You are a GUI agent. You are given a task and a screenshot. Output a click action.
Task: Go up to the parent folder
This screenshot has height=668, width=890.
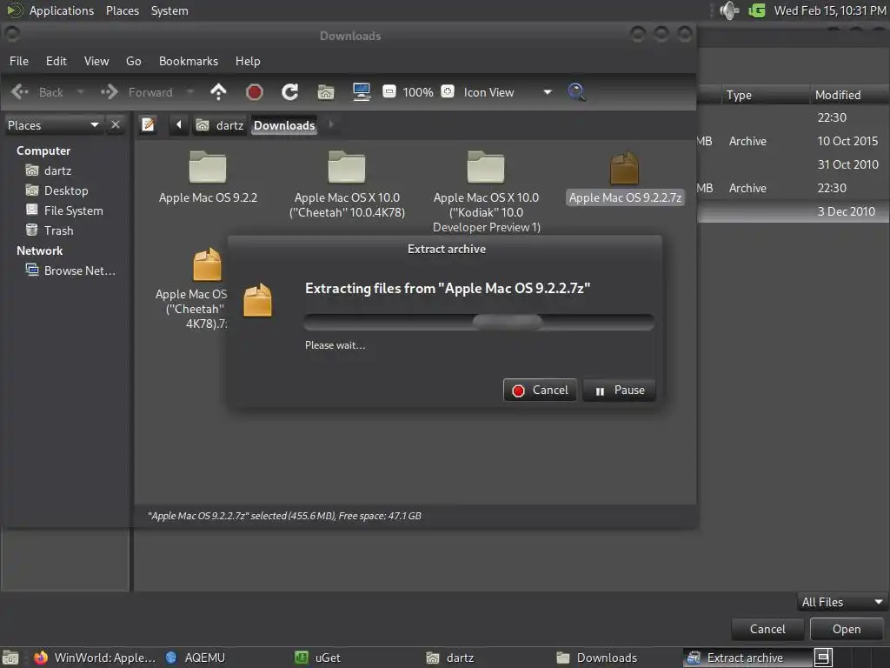click(x=218, y=92)
